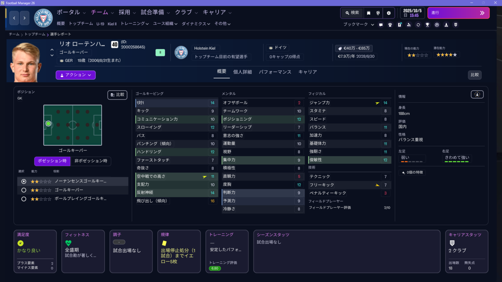Switch to 個人詳細 tab
502x282 pixels.
[x=243, y=72]
